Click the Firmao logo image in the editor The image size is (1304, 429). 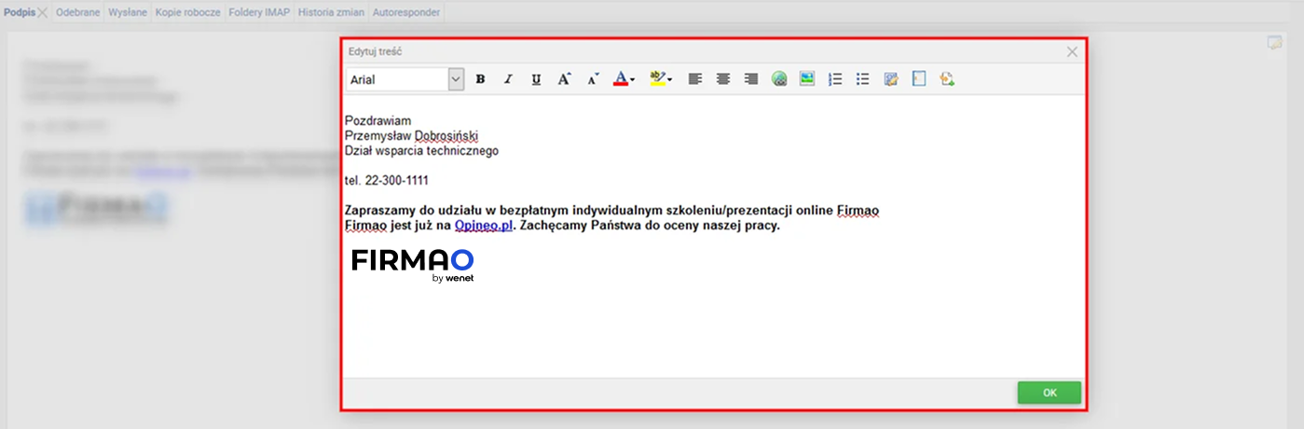[412, 265]
